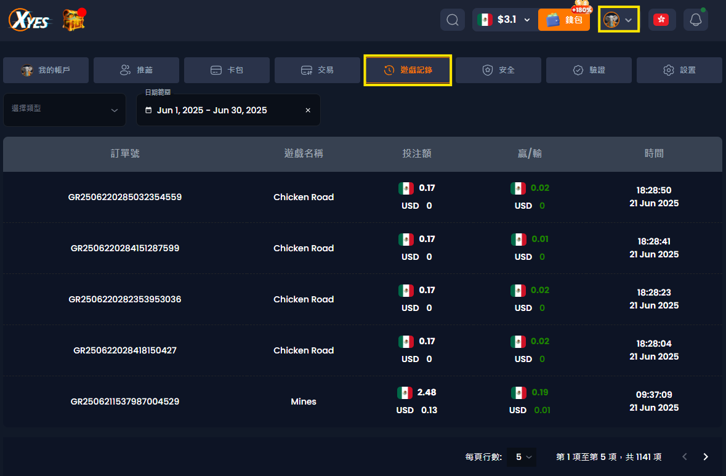Click order number GR2506211537987004529
Viewport: 726px width, 476px height.
tap(125, 401)
